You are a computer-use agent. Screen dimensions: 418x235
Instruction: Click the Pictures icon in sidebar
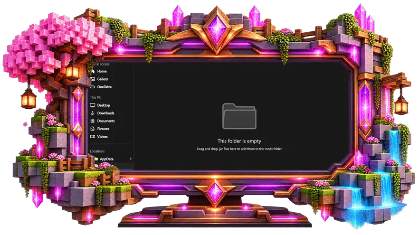click(93, 129)
